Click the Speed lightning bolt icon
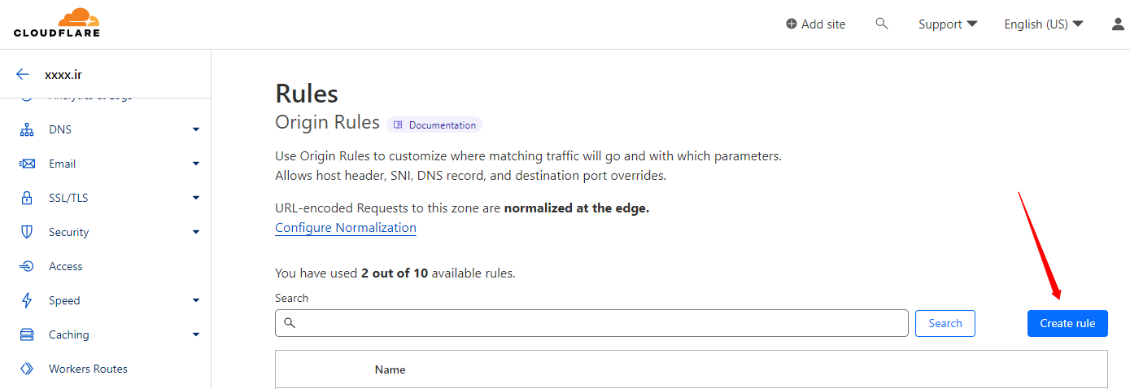 pyautogui.click(x=27, y=300)
